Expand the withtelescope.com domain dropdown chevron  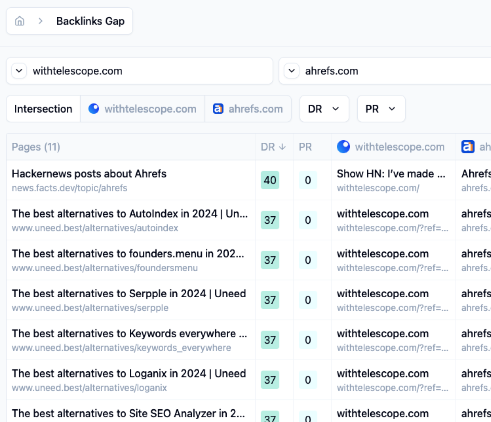pyautogui.click(x=19, y=71)
